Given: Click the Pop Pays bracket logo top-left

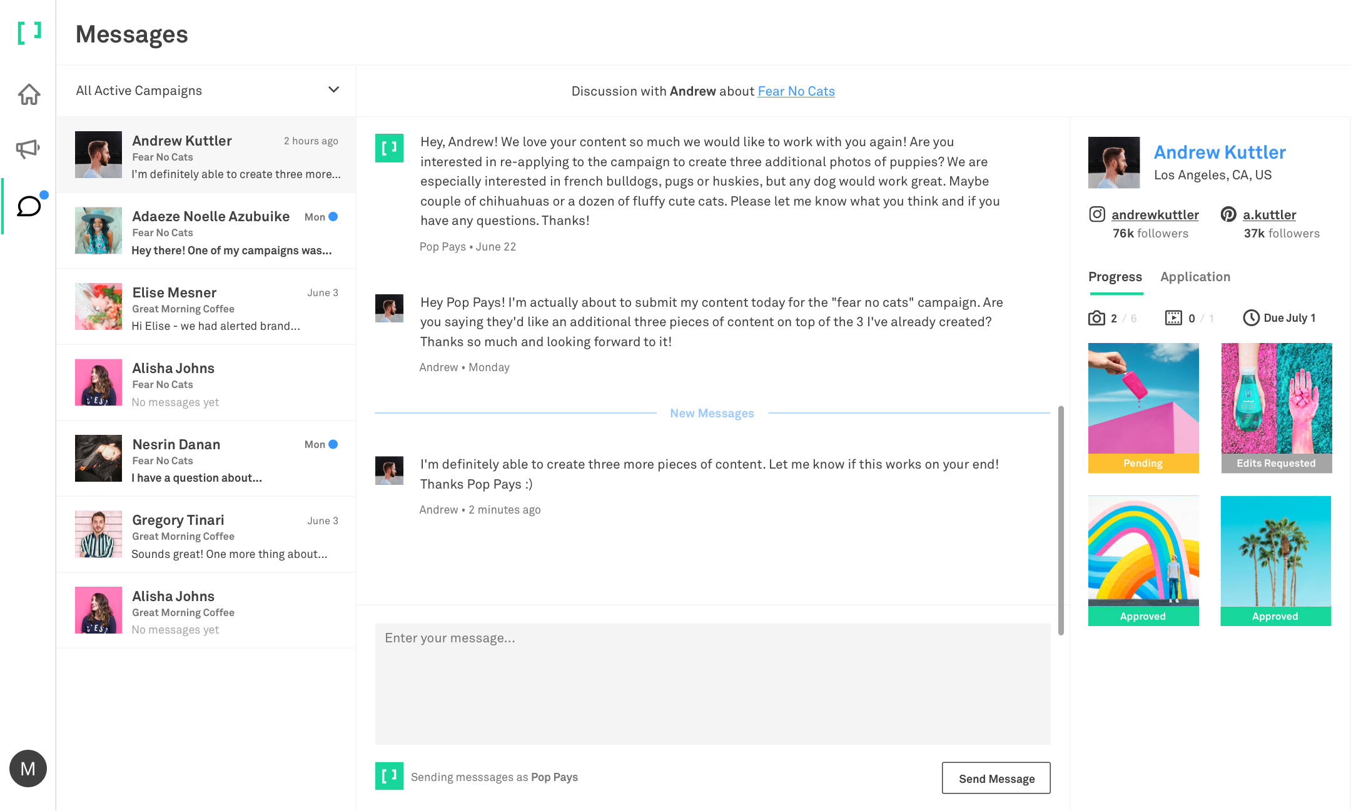Looking at the screenshot, I should click(x=29, y=32).
